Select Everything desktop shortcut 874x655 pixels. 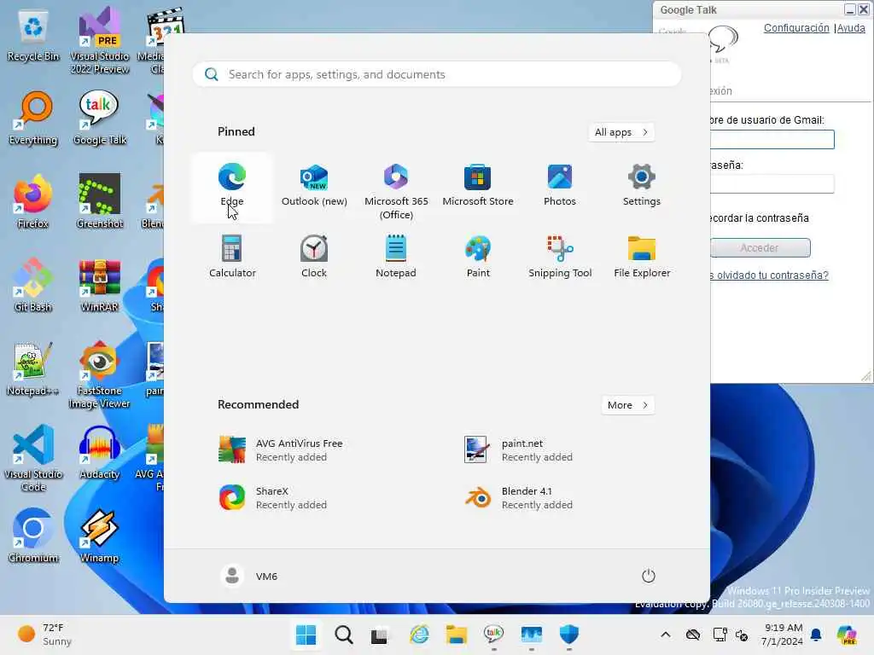click(x=33, y=118)
